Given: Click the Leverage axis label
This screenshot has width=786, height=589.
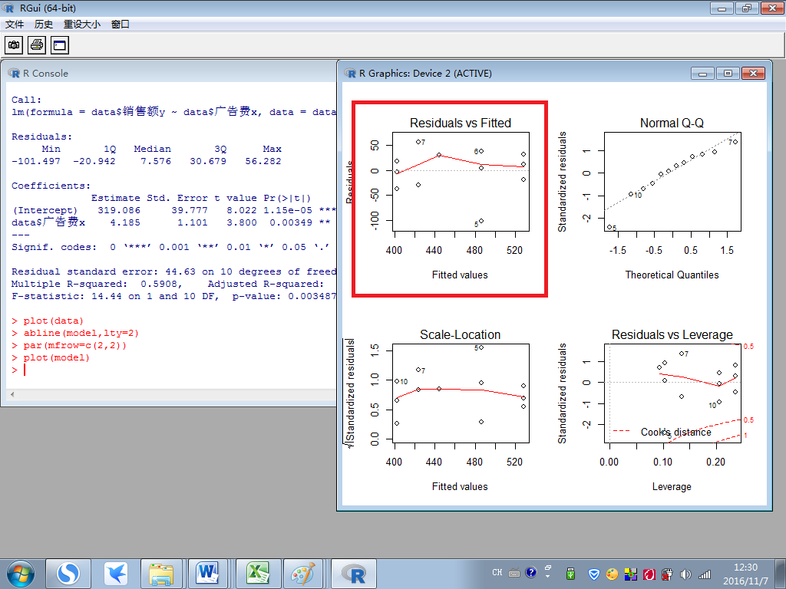Looking at the screenshot, I should point(672,487).
